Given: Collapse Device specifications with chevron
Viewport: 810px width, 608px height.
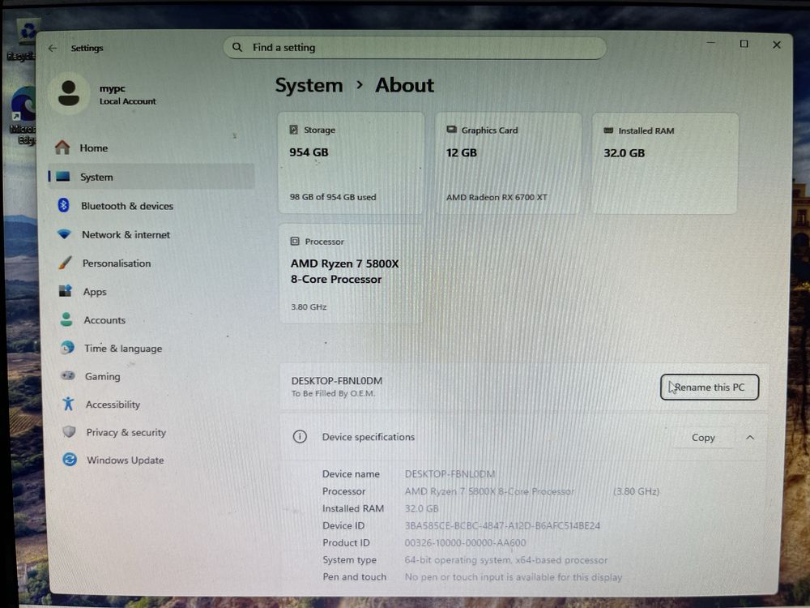Looking at the screenshot, I should (x=750, y=438).
